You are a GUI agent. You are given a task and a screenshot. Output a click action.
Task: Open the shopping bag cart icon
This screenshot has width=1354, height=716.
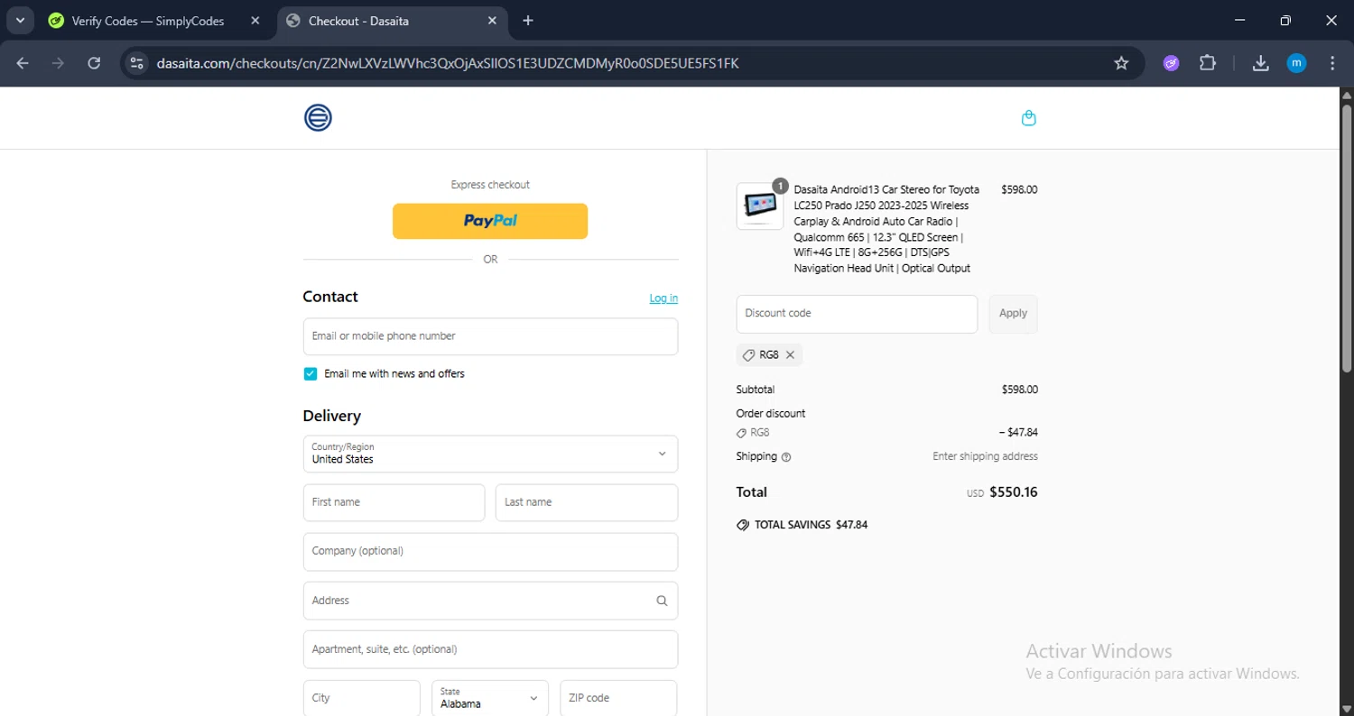pyautogui.click(x=1028, y=118)
